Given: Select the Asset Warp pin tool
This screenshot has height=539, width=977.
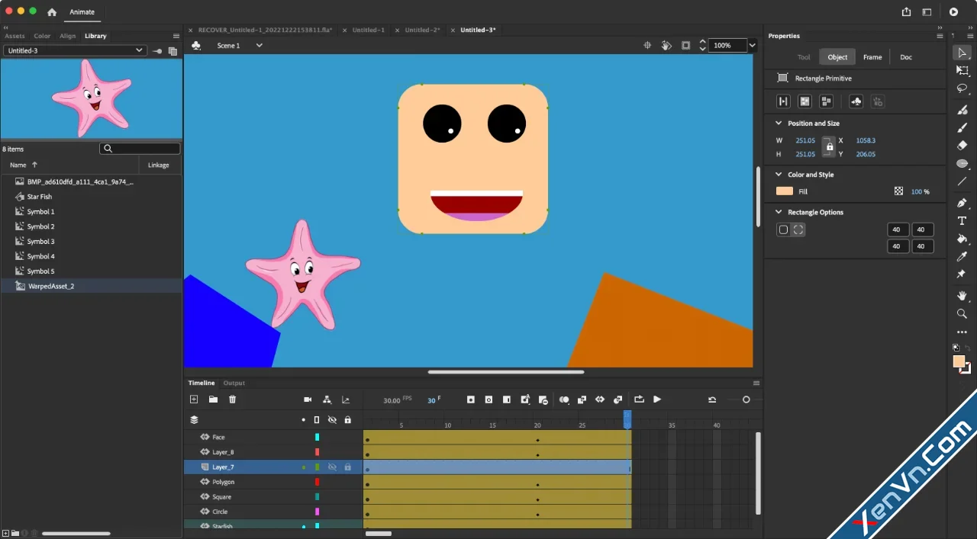Looking at the screenshot, I should click(x=962, y=274).
